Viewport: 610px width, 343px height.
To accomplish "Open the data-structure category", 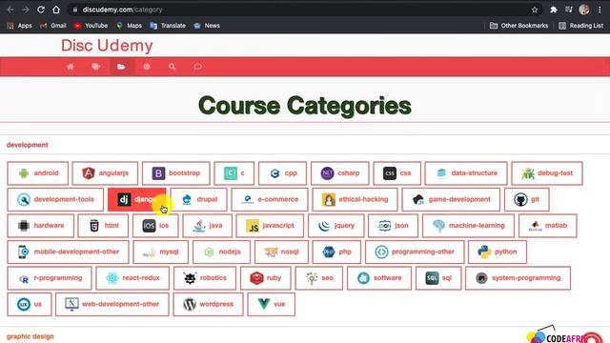I will pos(466,173).
